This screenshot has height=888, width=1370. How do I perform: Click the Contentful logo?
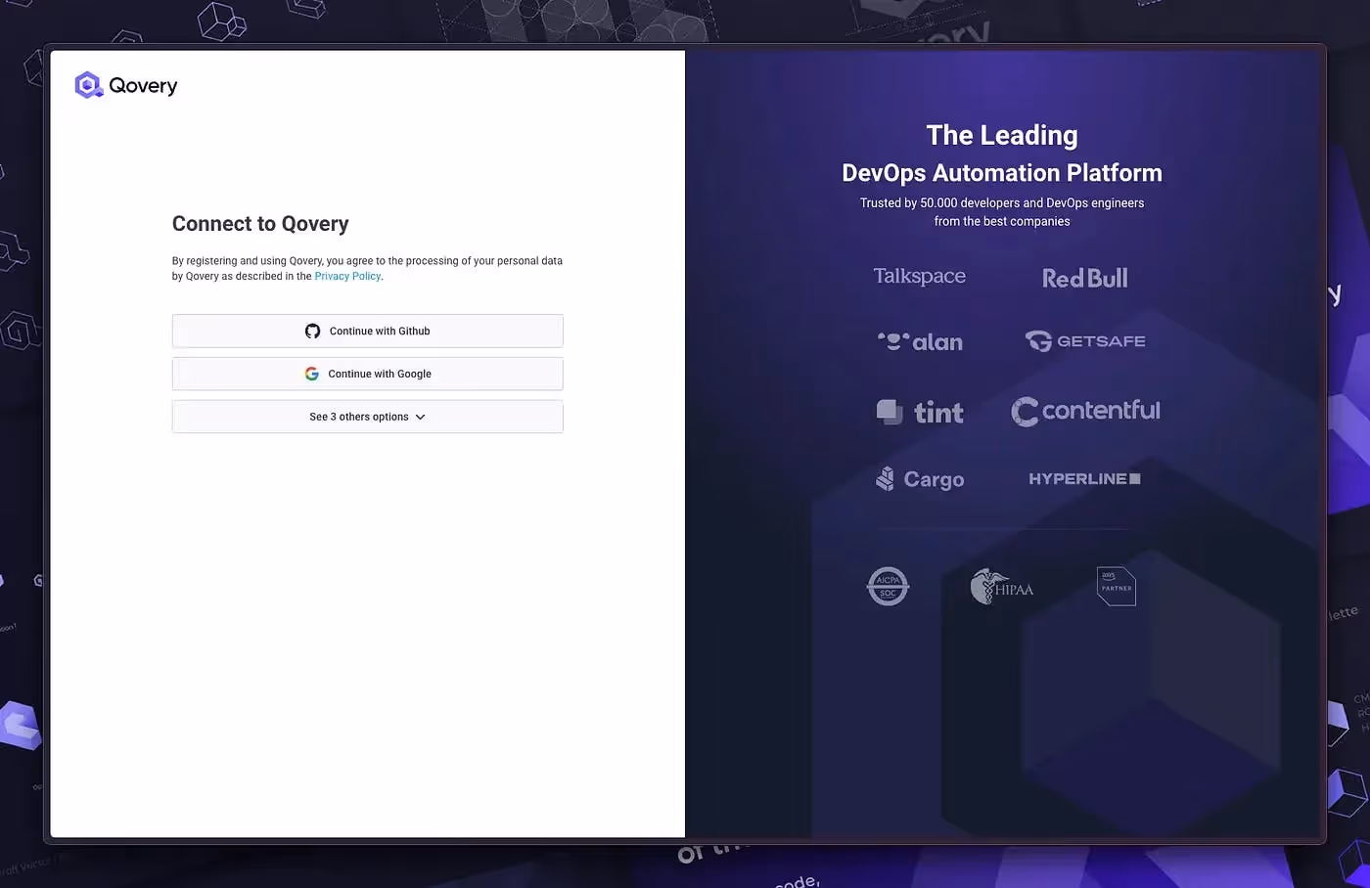pyautogui.click(x=1085, y=411)
